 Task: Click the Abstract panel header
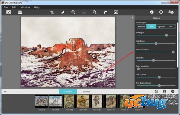pyautogui.click(x=157, y=18)
